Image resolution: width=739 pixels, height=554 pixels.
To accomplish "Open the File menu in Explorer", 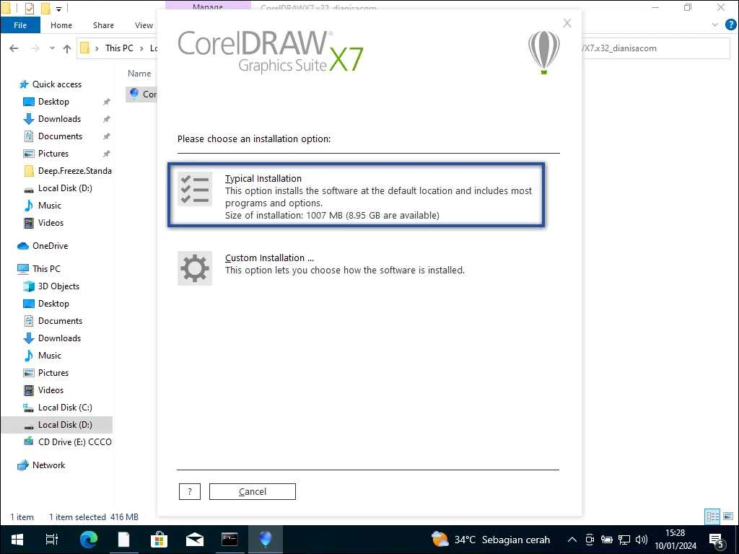I will 20,25.
